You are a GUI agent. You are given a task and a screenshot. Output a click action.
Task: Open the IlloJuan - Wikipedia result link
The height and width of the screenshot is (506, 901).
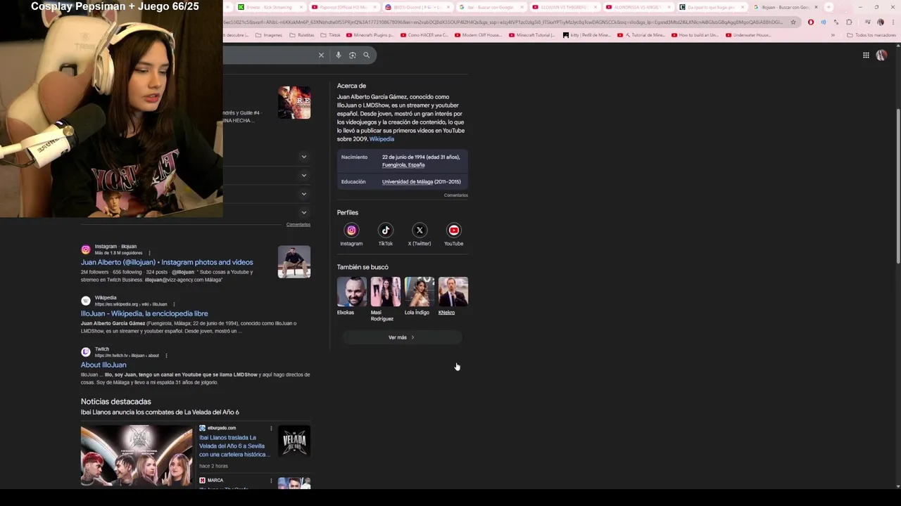pos(144,313)
